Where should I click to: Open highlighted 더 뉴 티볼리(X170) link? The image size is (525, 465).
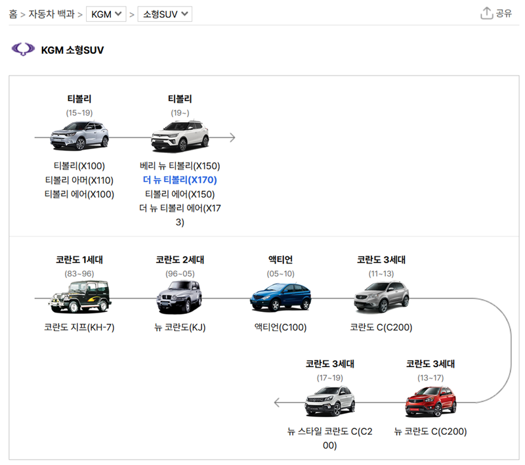180,180
